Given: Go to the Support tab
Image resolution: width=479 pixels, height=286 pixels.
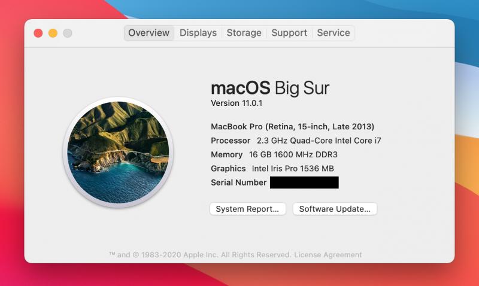Looking at the screenshot, I should [289, 33].
